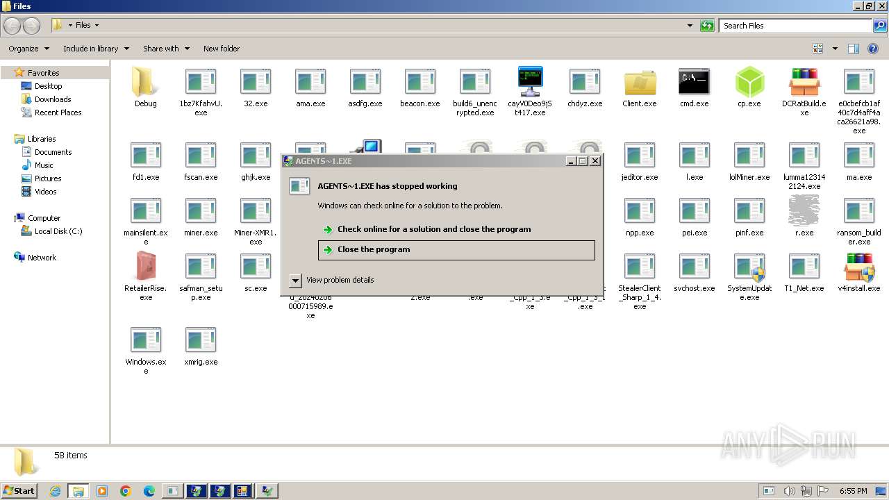Viewport: 889px width, 500px height.
Task: Open the Files breadcrumb dropdown arrow
Action: pyautogui.click(x=97, y=25)
